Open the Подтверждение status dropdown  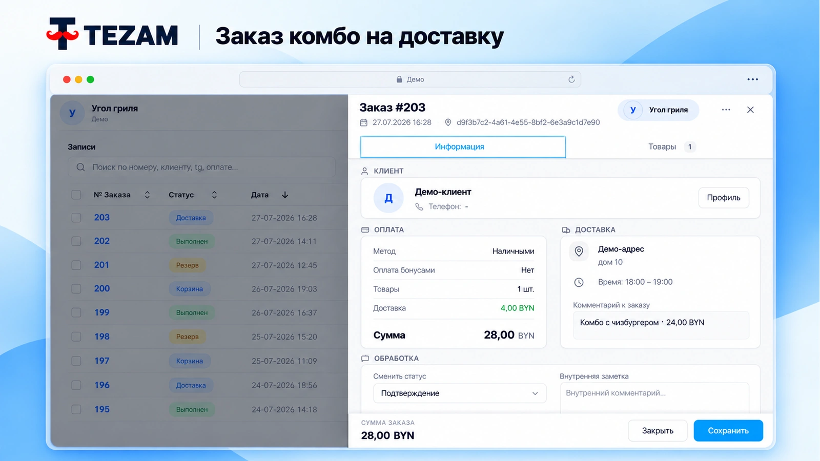point(460,393)
